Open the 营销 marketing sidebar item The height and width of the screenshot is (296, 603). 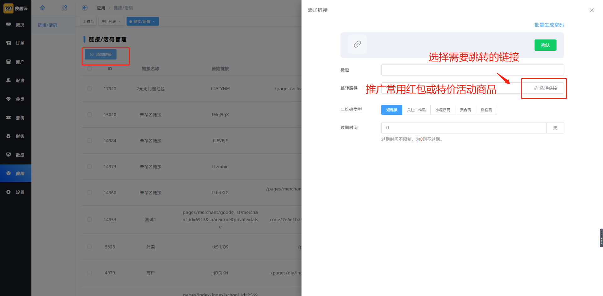16,118
